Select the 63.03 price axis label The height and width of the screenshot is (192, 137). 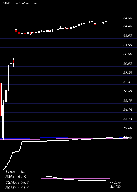tap(128, 36)
